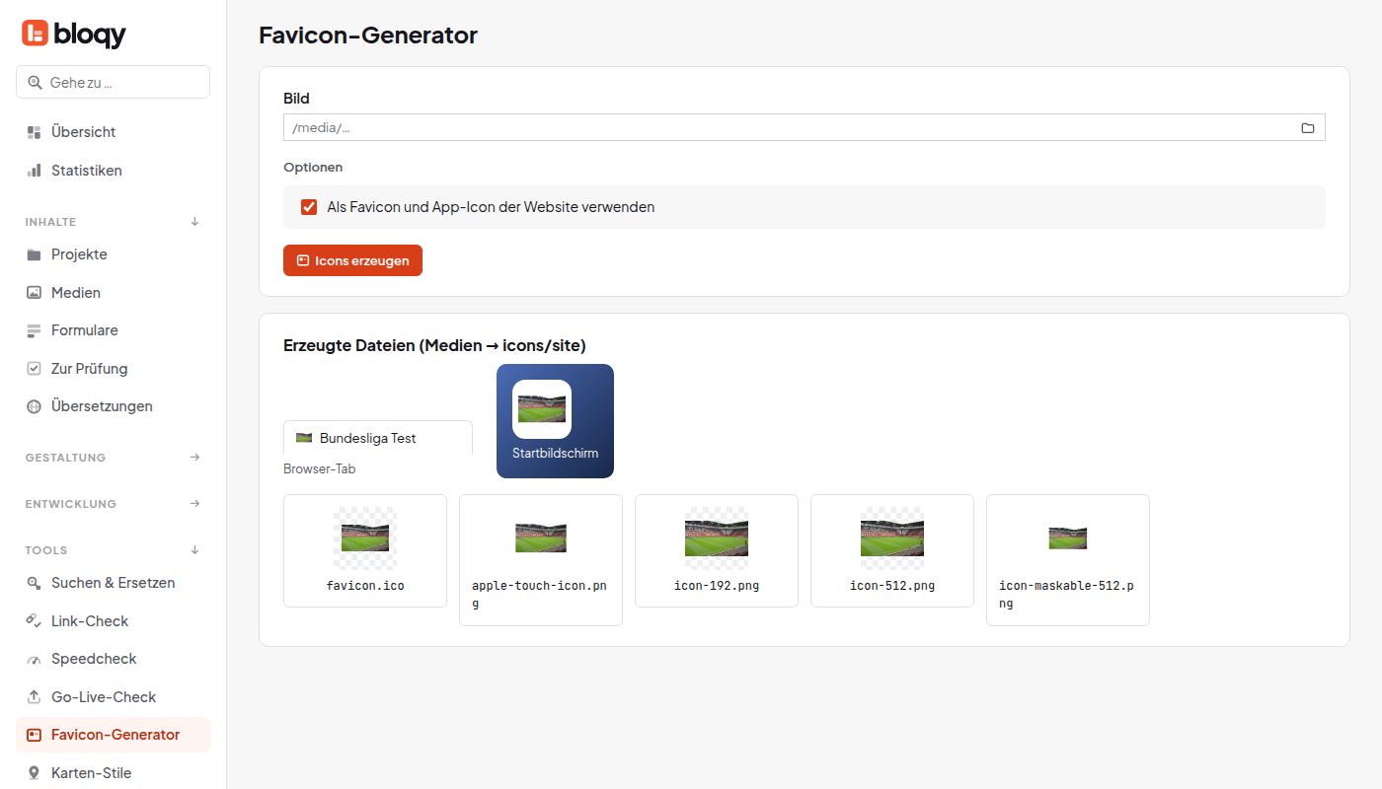Open Übersetzungen from sidebar
The height and width of the screenshot is (789, 1382).
[113, 406]
